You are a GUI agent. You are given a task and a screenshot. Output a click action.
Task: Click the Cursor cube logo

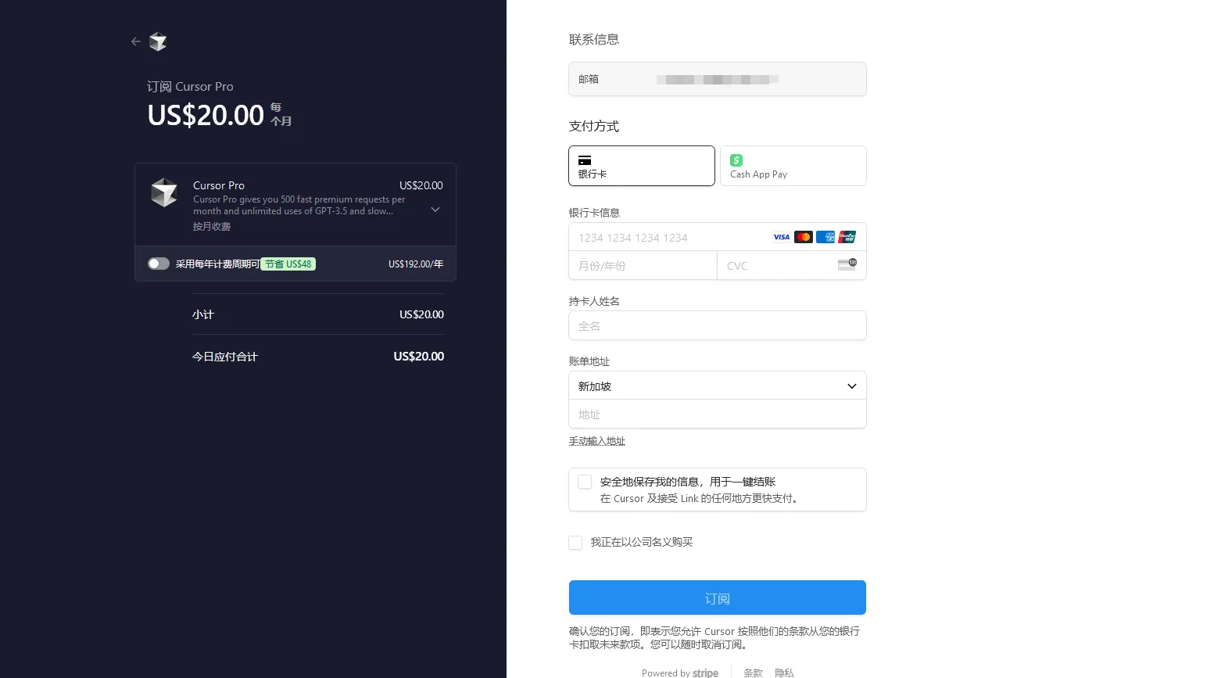click(158, 41)
